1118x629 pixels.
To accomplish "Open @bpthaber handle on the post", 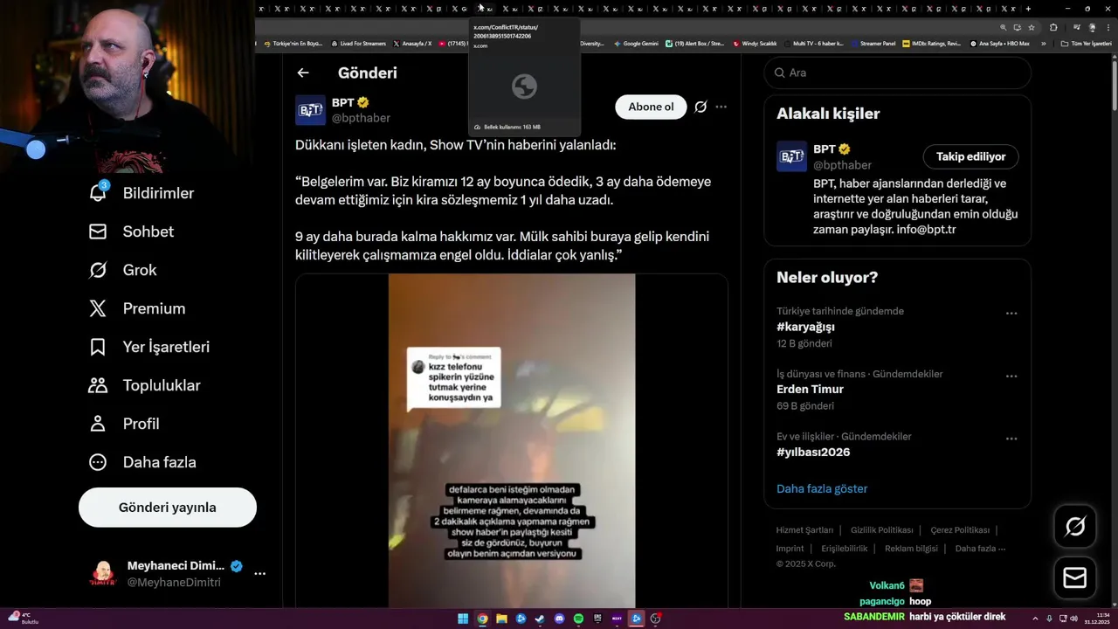I will click(361, 118).
